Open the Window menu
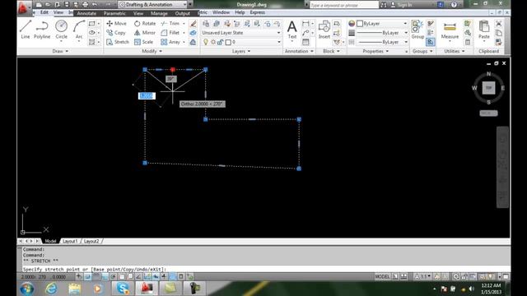The width and height of the screenshot is (527, 296). (x=222, y=12)
